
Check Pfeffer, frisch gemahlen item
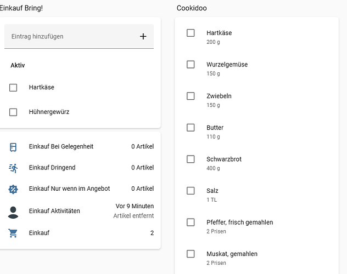click(x=191, y=222)
